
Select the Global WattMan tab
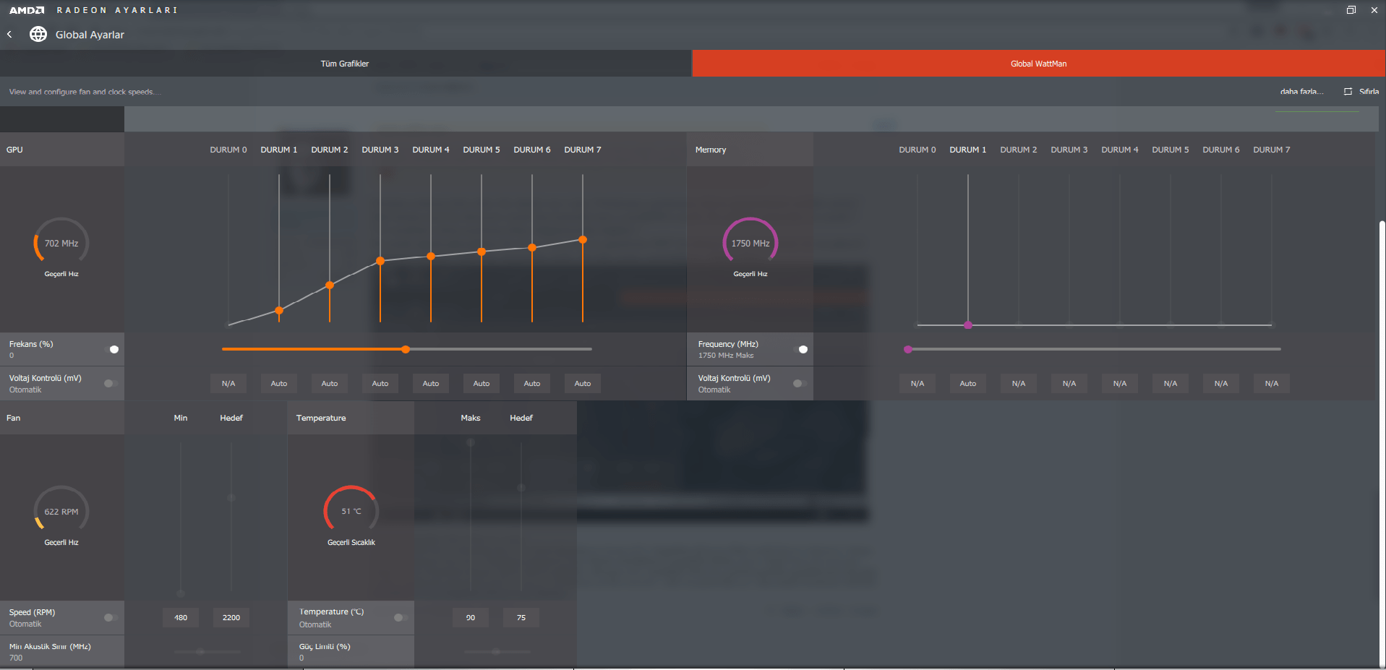click(x=1038, y=64)
